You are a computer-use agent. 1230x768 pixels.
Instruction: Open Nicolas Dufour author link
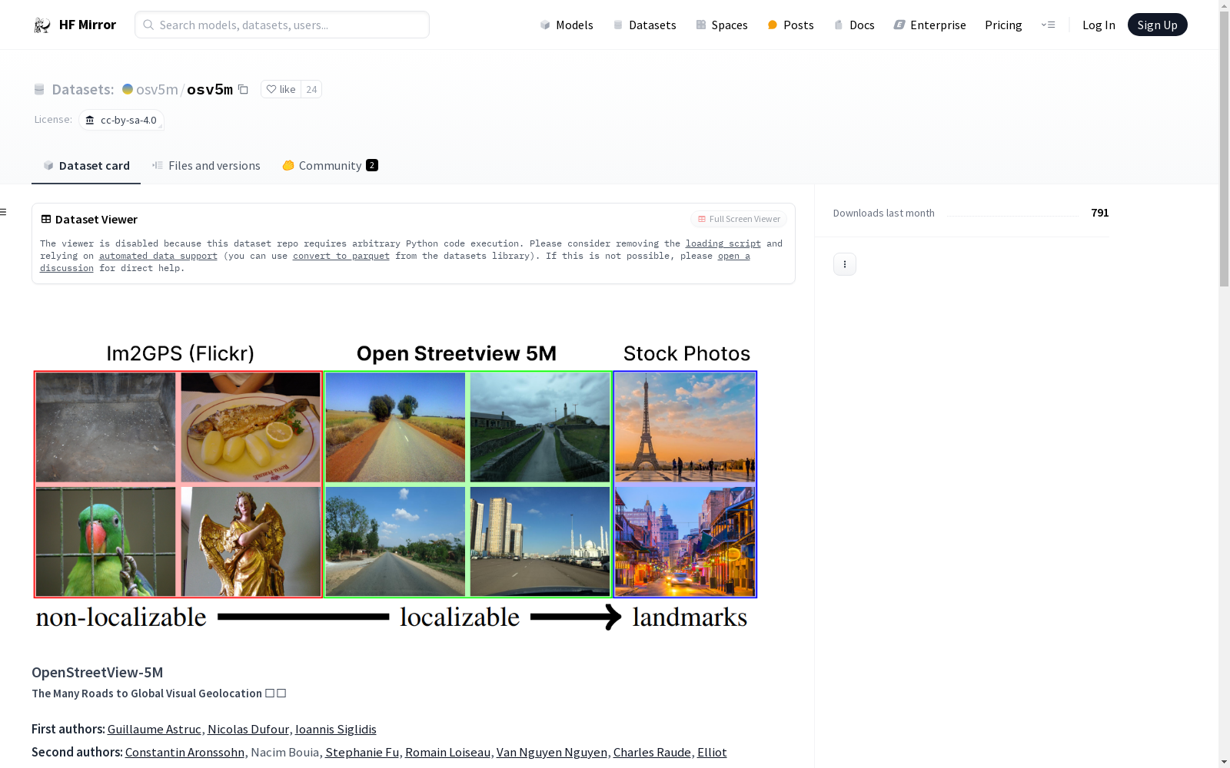point(248,729)
